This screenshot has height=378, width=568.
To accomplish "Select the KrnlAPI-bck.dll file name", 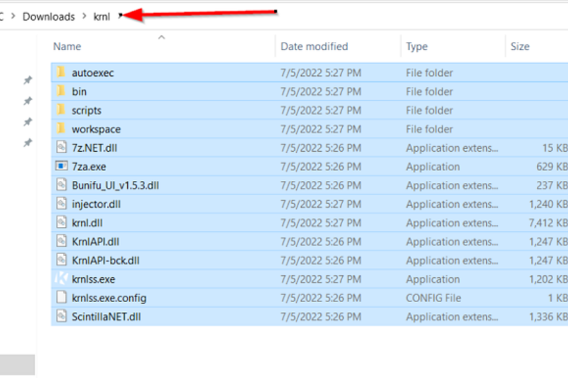I will point(105,261).
